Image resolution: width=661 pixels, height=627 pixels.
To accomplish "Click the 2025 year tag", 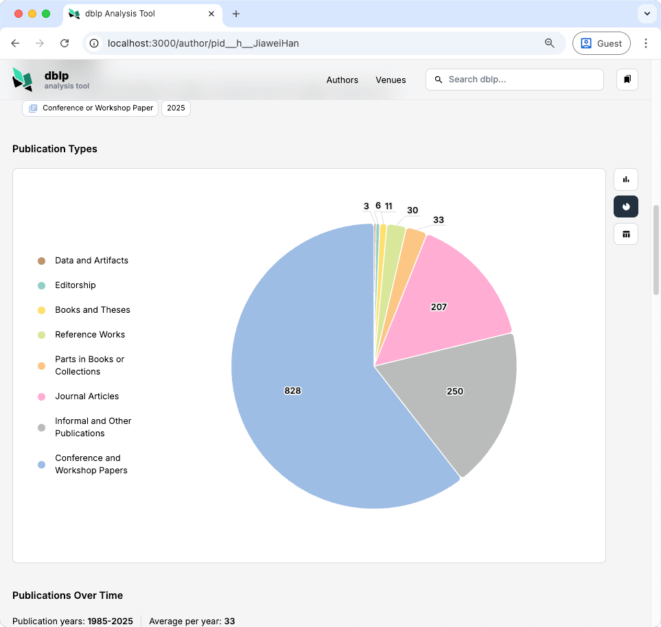I will (176, 108).
